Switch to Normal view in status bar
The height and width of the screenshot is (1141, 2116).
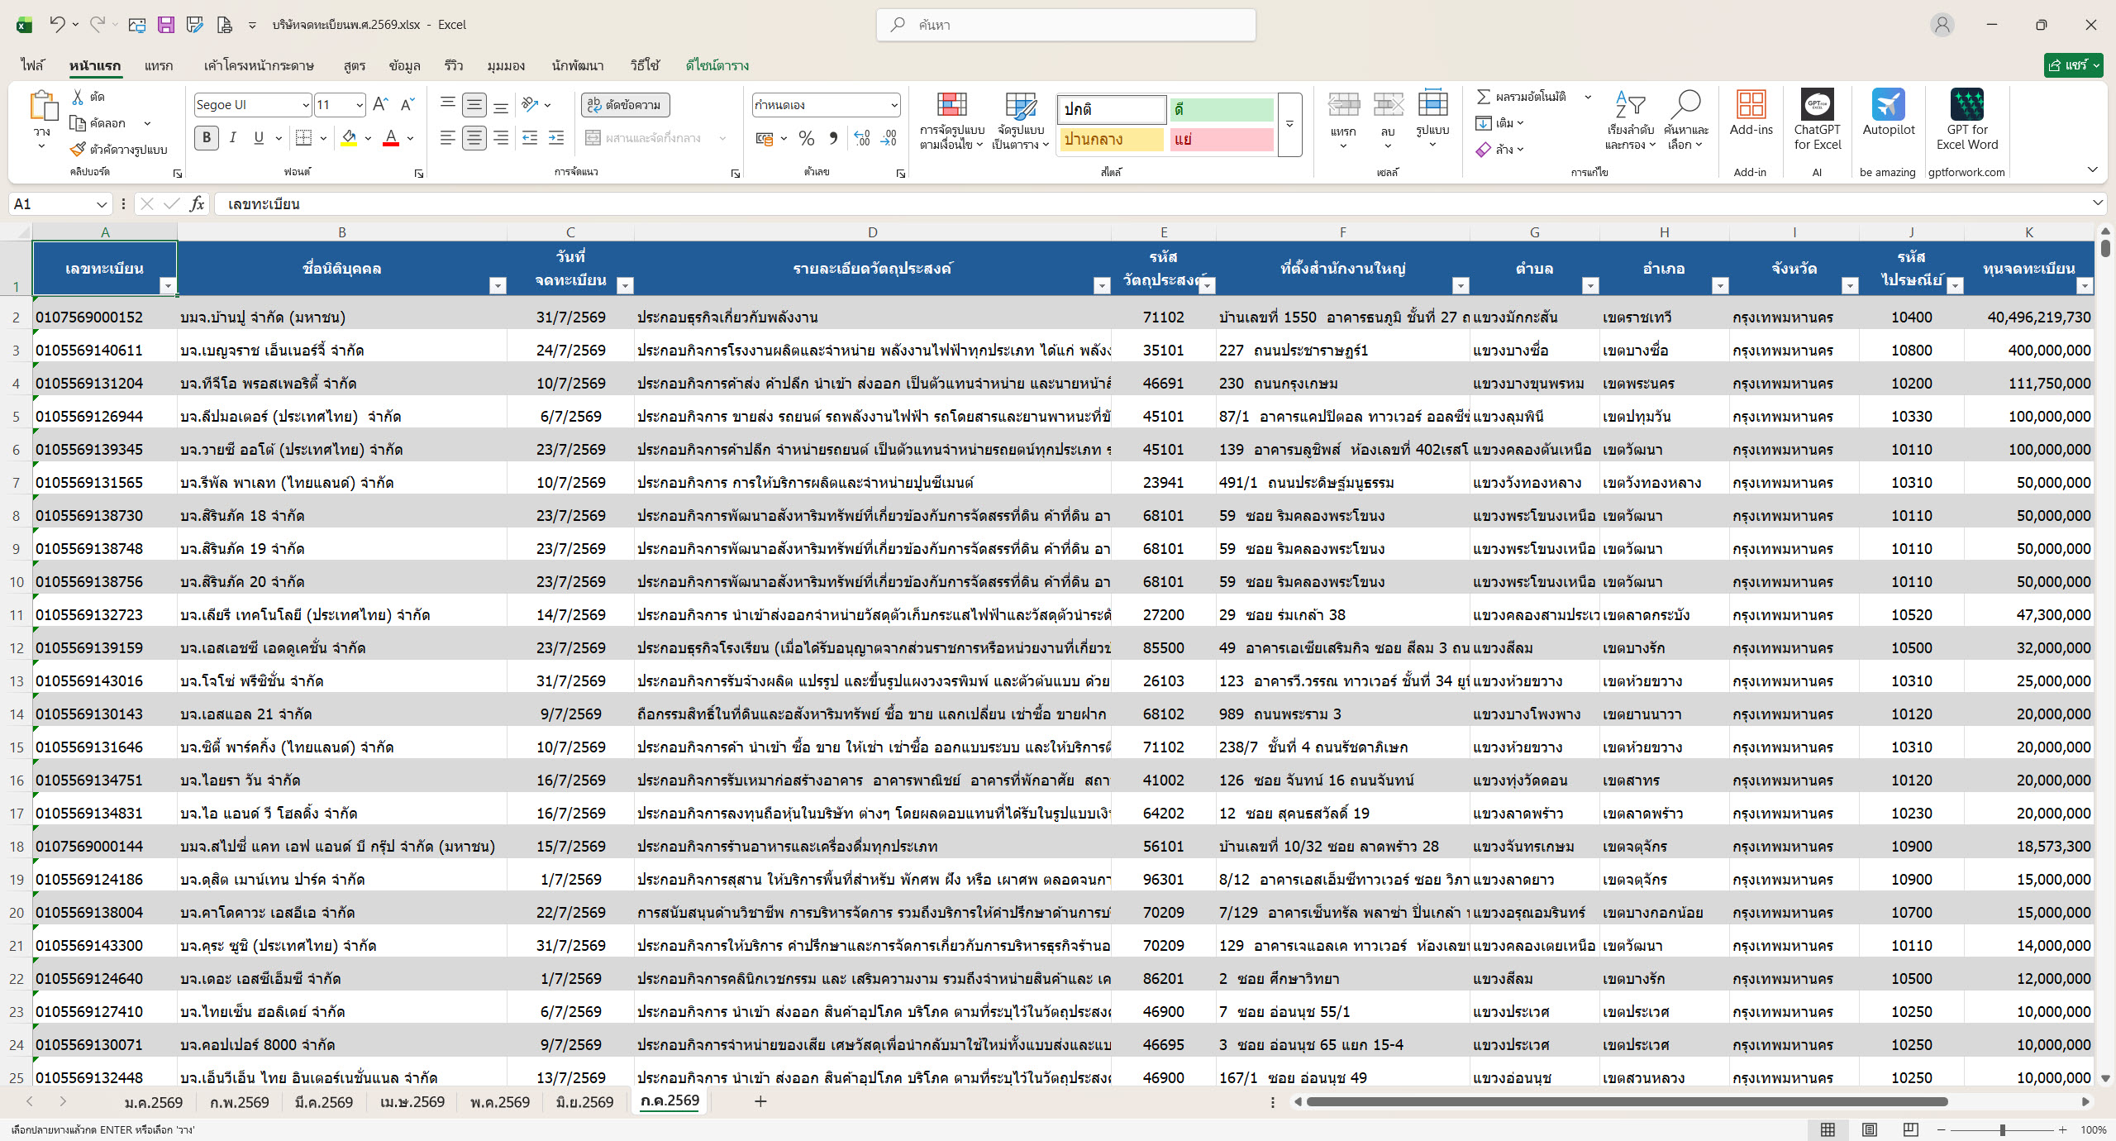[1828, 1129]
